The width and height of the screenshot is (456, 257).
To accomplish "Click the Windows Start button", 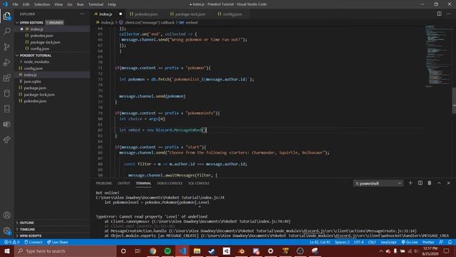I will tap(7, 251).
